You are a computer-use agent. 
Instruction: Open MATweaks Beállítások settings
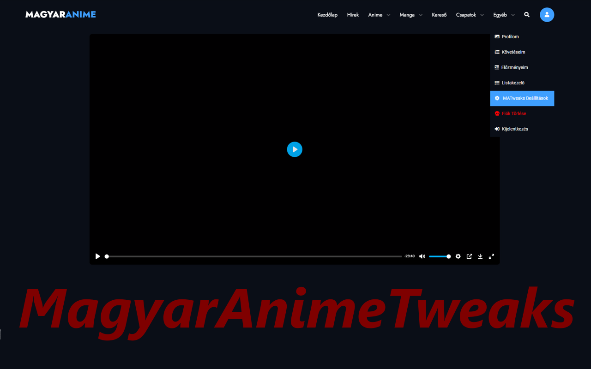click(x=522, y=98)
